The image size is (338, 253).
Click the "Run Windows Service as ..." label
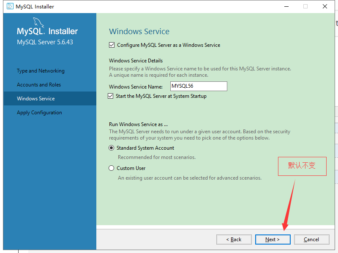coord(139,124)
